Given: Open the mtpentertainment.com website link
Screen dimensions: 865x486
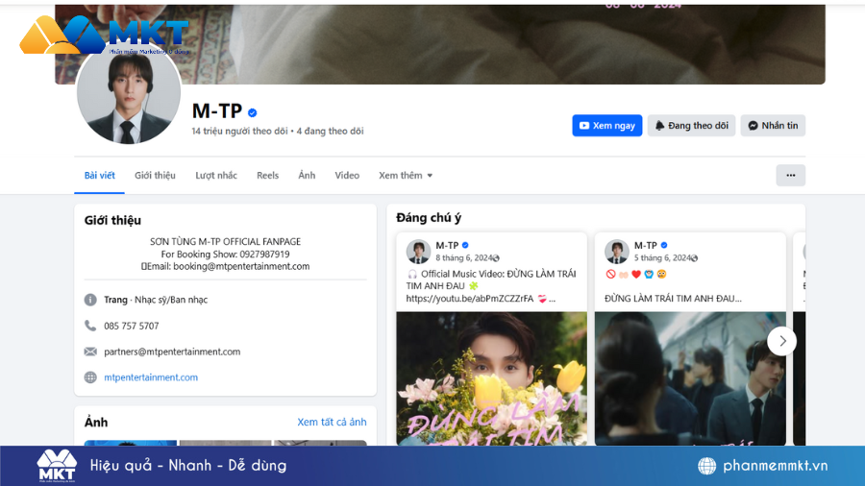Looking at the screenshot, I should click(x=151, y=377).
